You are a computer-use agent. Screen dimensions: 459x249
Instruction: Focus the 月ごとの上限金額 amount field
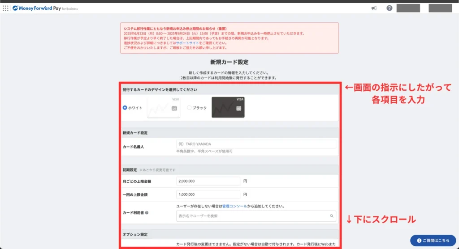tap(208, 181)
